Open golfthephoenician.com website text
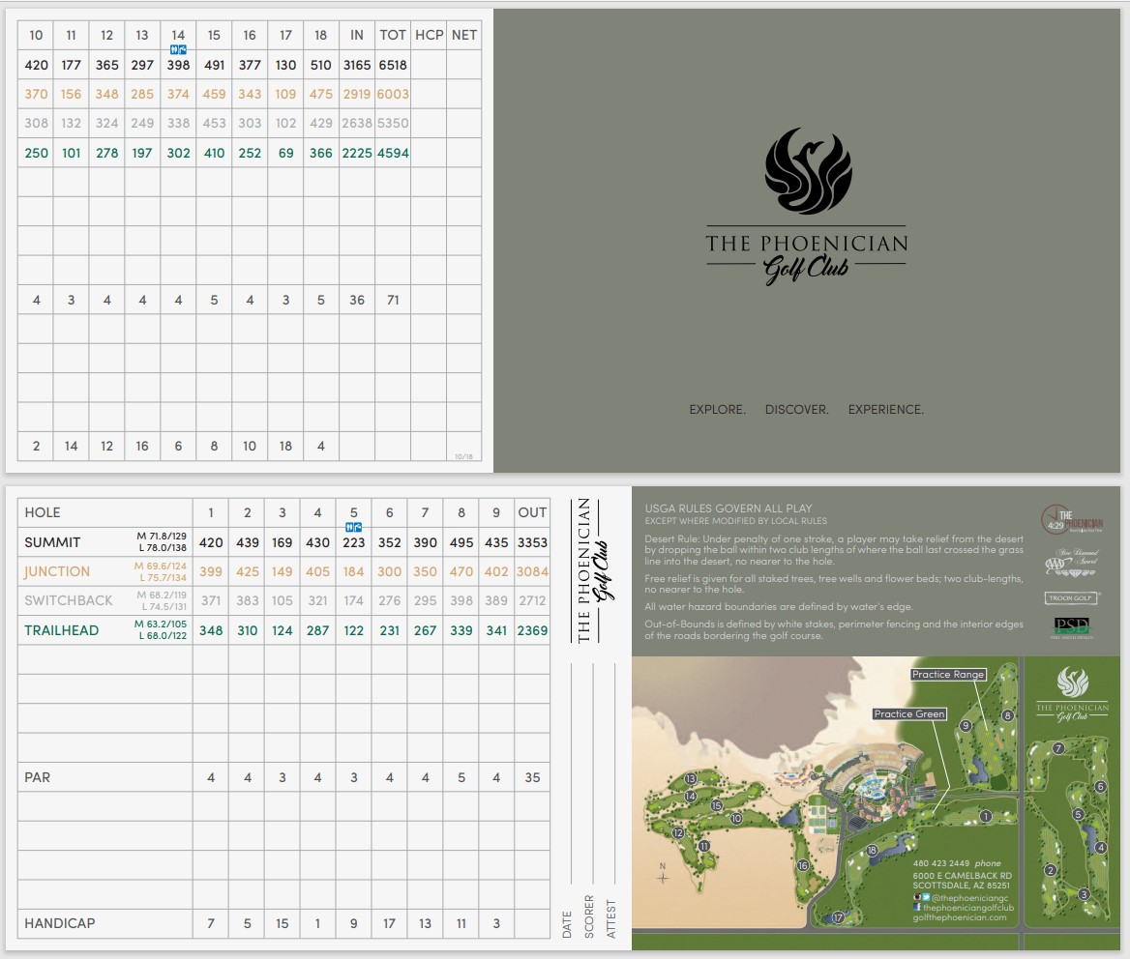This screenshot has height=959, width=1130. click(x=959, y=917)
